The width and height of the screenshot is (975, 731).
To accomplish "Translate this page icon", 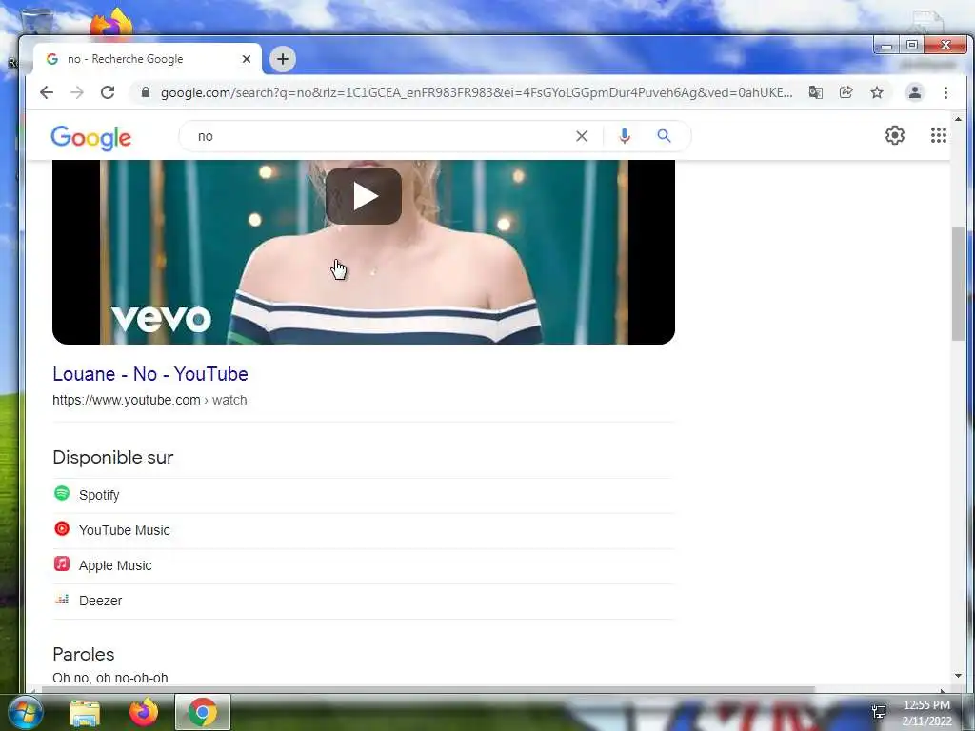I will 815,92.
